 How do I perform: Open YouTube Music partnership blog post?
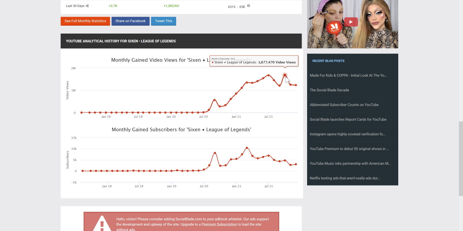350,164
